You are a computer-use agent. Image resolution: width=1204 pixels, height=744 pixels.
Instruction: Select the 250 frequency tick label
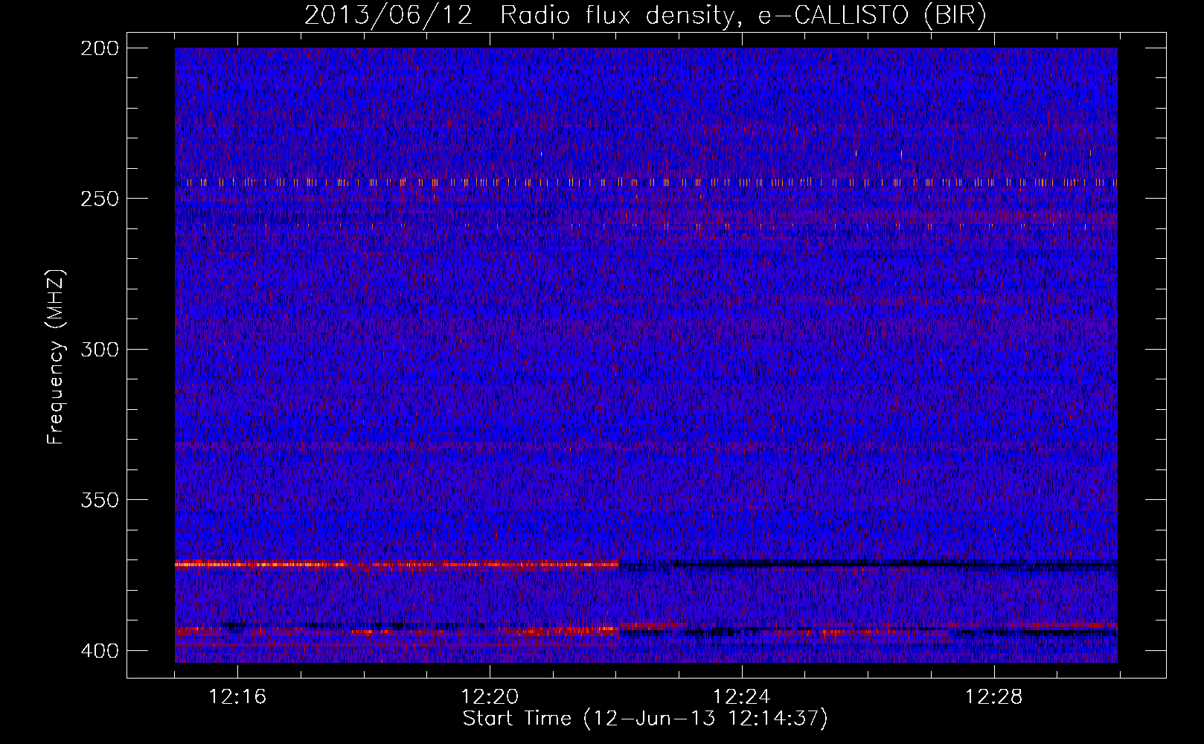(x=99, y=199)
